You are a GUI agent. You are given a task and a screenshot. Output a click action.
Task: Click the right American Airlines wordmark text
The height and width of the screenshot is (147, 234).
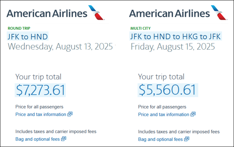point(170,13)
